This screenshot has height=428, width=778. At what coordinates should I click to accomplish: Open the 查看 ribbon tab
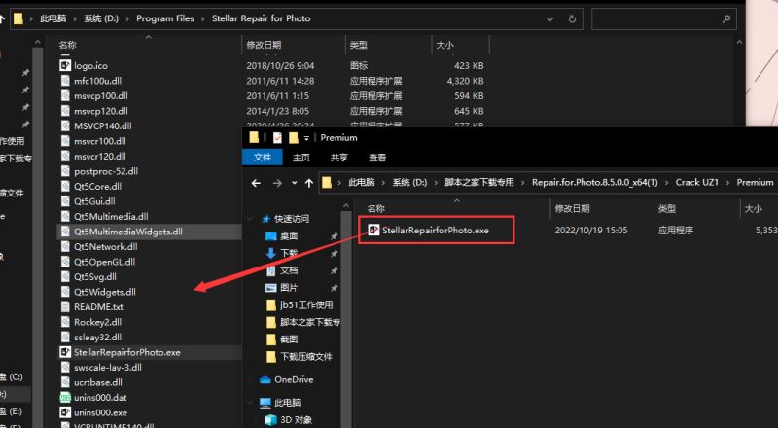tap(377, 158)
